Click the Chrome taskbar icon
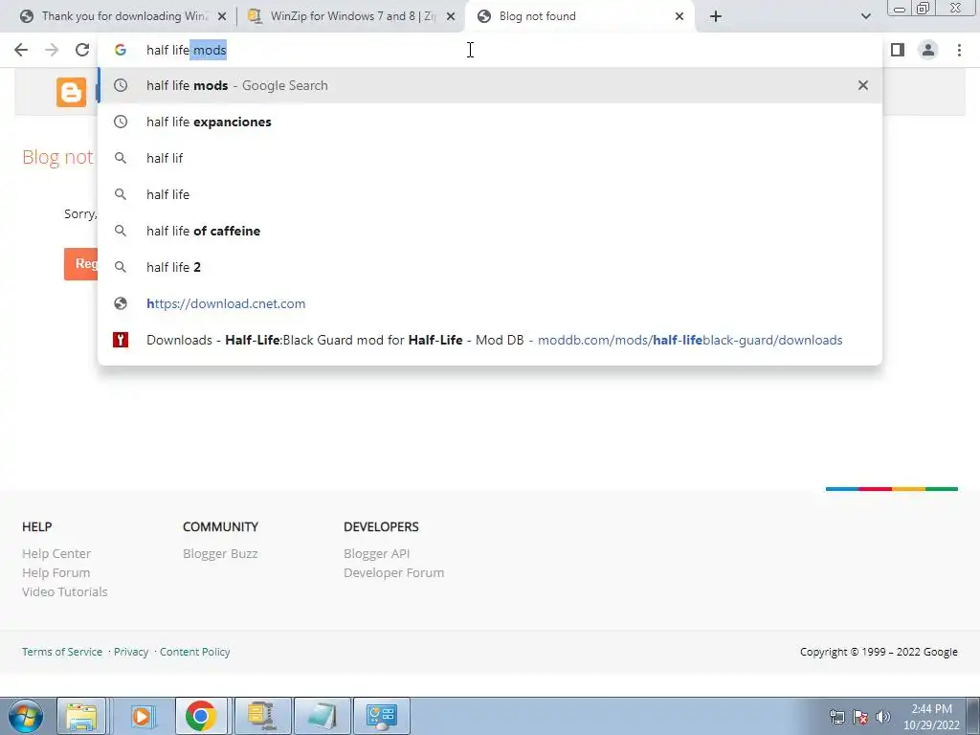Screen dimensions: 980x735 pyautogui.click(x=201, y=716)
